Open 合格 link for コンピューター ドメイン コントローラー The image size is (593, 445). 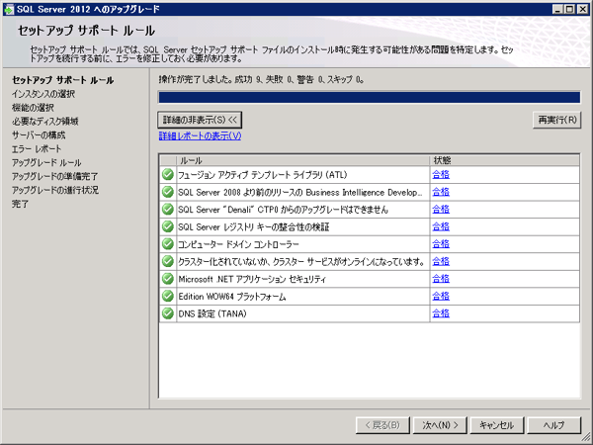441,244
